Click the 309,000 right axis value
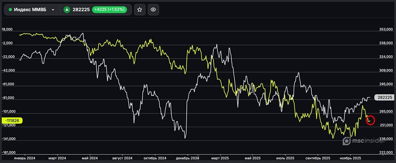The height and width of the screenshot is (163, 396). (386, 71)
